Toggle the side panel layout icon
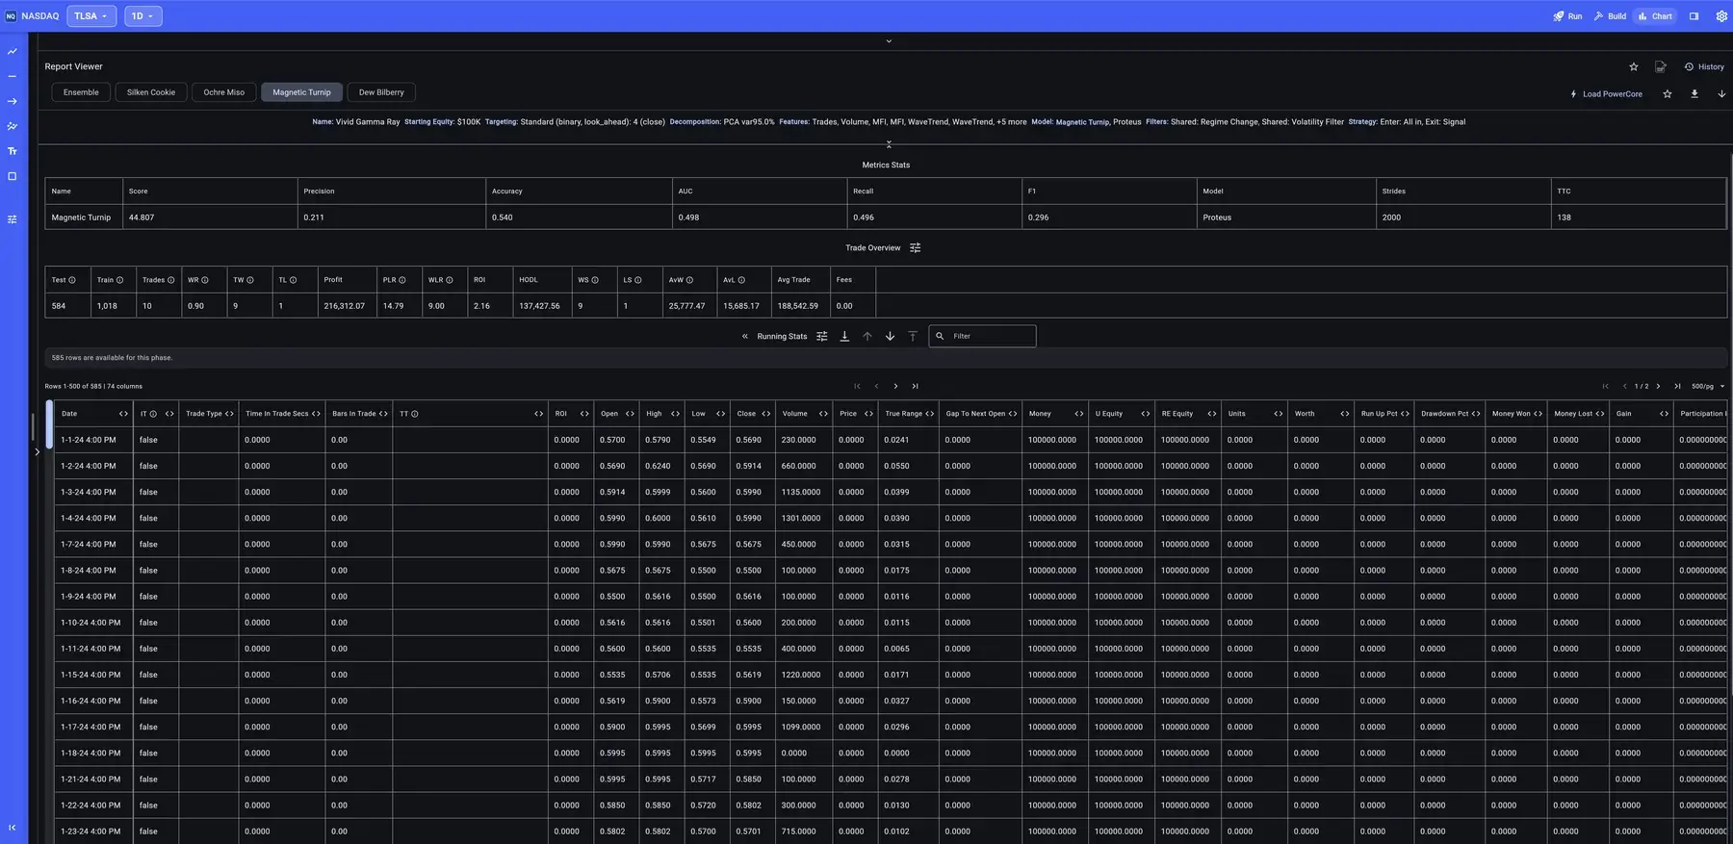This screenshot has width=1733, height=844. (x=1694, y=16)
